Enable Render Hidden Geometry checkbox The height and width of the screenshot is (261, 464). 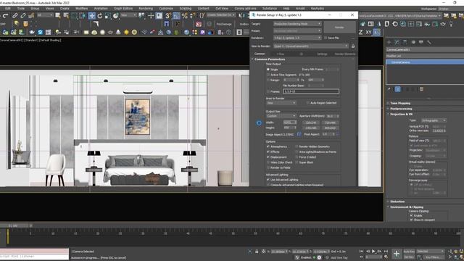(x=297, y=146)
